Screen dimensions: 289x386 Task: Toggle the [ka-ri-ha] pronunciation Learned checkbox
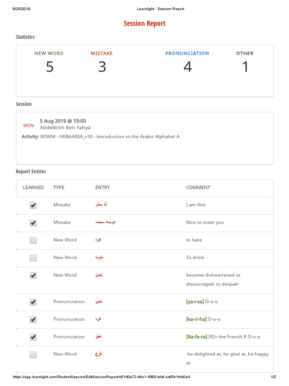[x=33, y=320]
